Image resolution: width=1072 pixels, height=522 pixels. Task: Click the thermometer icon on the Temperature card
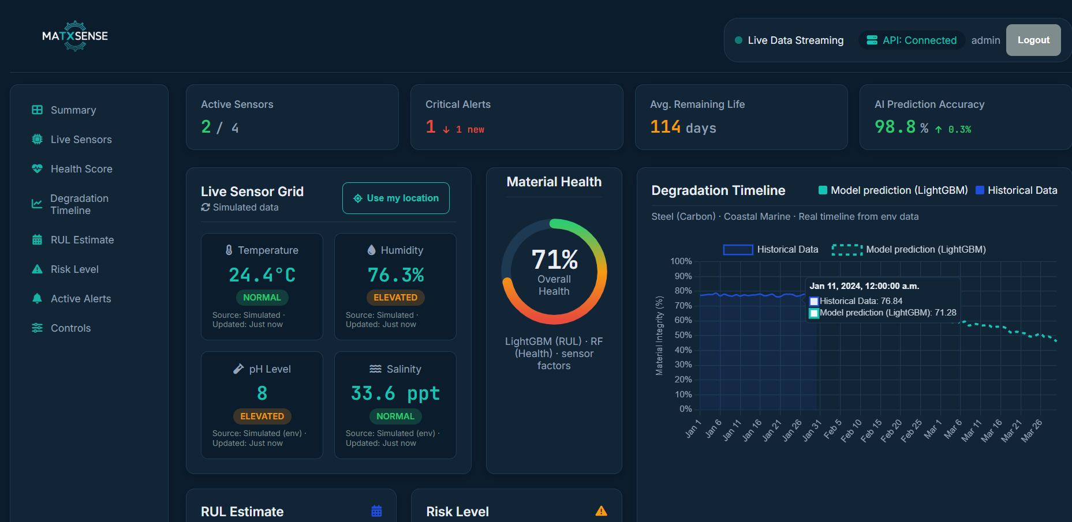click(229, 250)
